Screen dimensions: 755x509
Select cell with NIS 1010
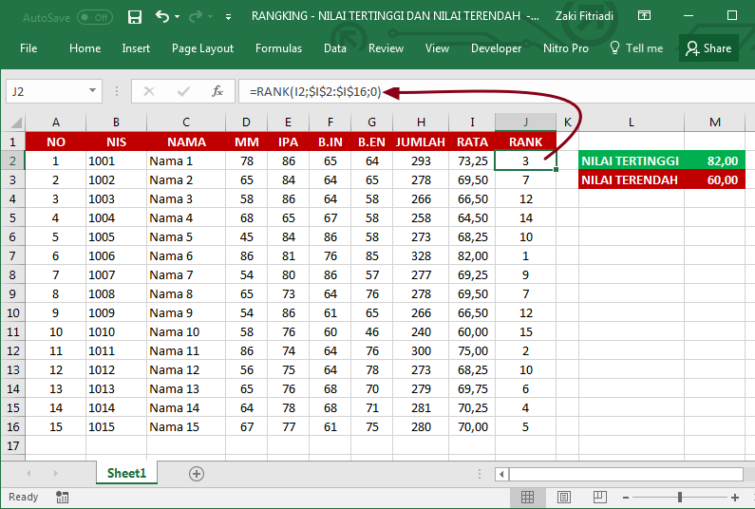pos(116,331)
